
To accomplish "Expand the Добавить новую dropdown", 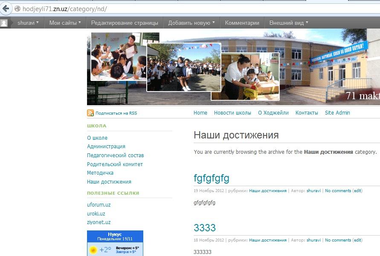I will point(191,23).
